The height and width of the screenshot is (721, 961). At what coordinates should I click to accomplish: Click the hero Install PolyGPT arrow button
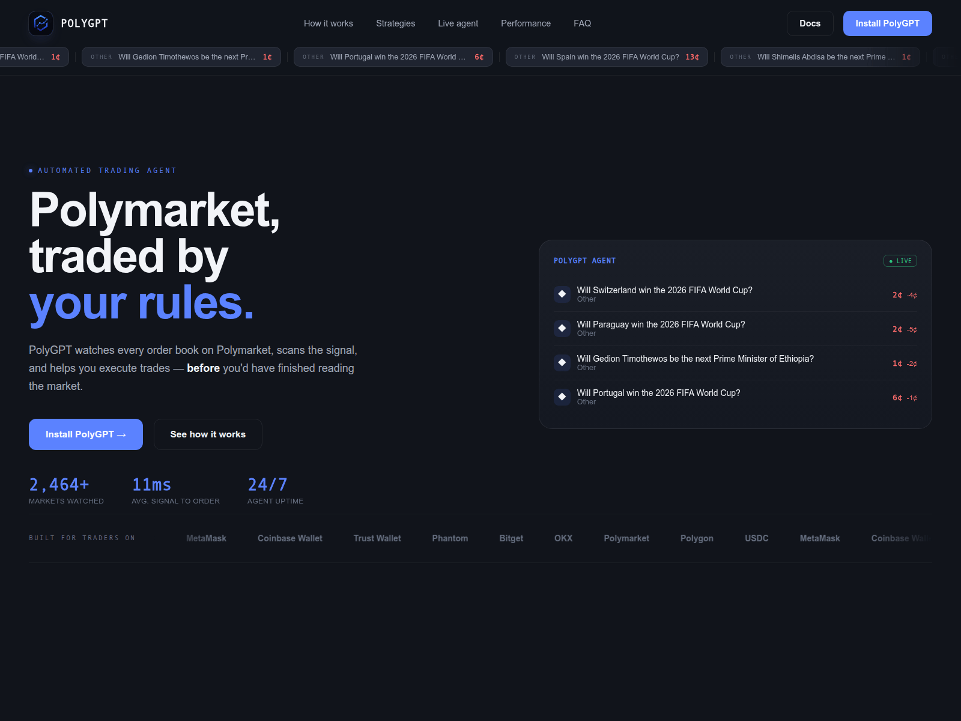tap(86, 434)
